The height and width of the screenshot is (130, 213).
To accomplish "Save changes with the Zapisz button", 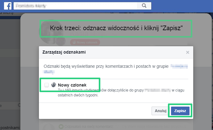I will tap(180, 111).
